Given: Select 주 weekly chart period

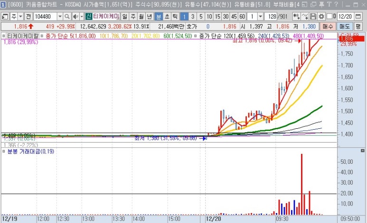Looking at the screenshot, I should 133,17.
